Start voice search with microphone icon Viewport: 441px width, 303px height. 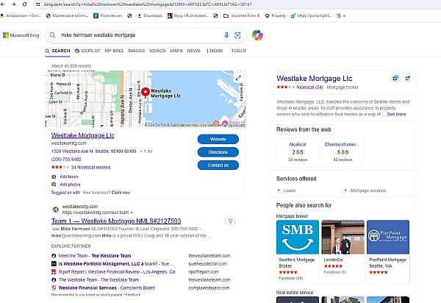pos(226,35)
